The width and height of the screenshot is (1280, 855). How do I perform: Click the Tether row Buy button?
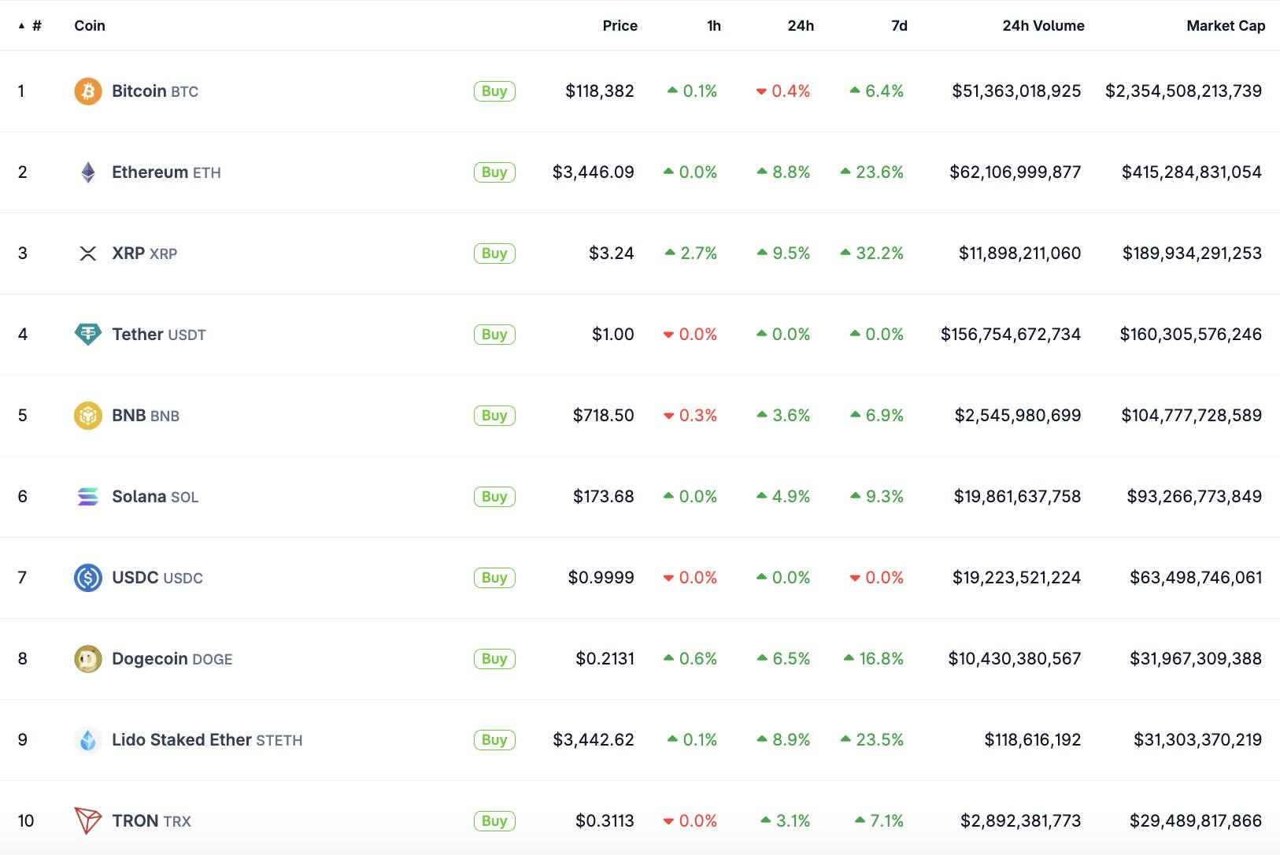click(494, 335)
